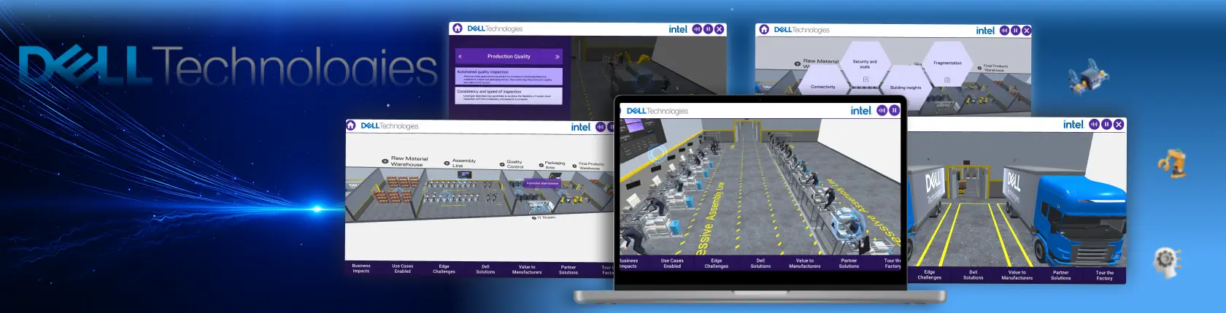Image resolution: width=1226 pixels, height=313 pixels.
Task: Go to next topic after Production Quality
Action: pyautogui.click(x=557, y=56)
